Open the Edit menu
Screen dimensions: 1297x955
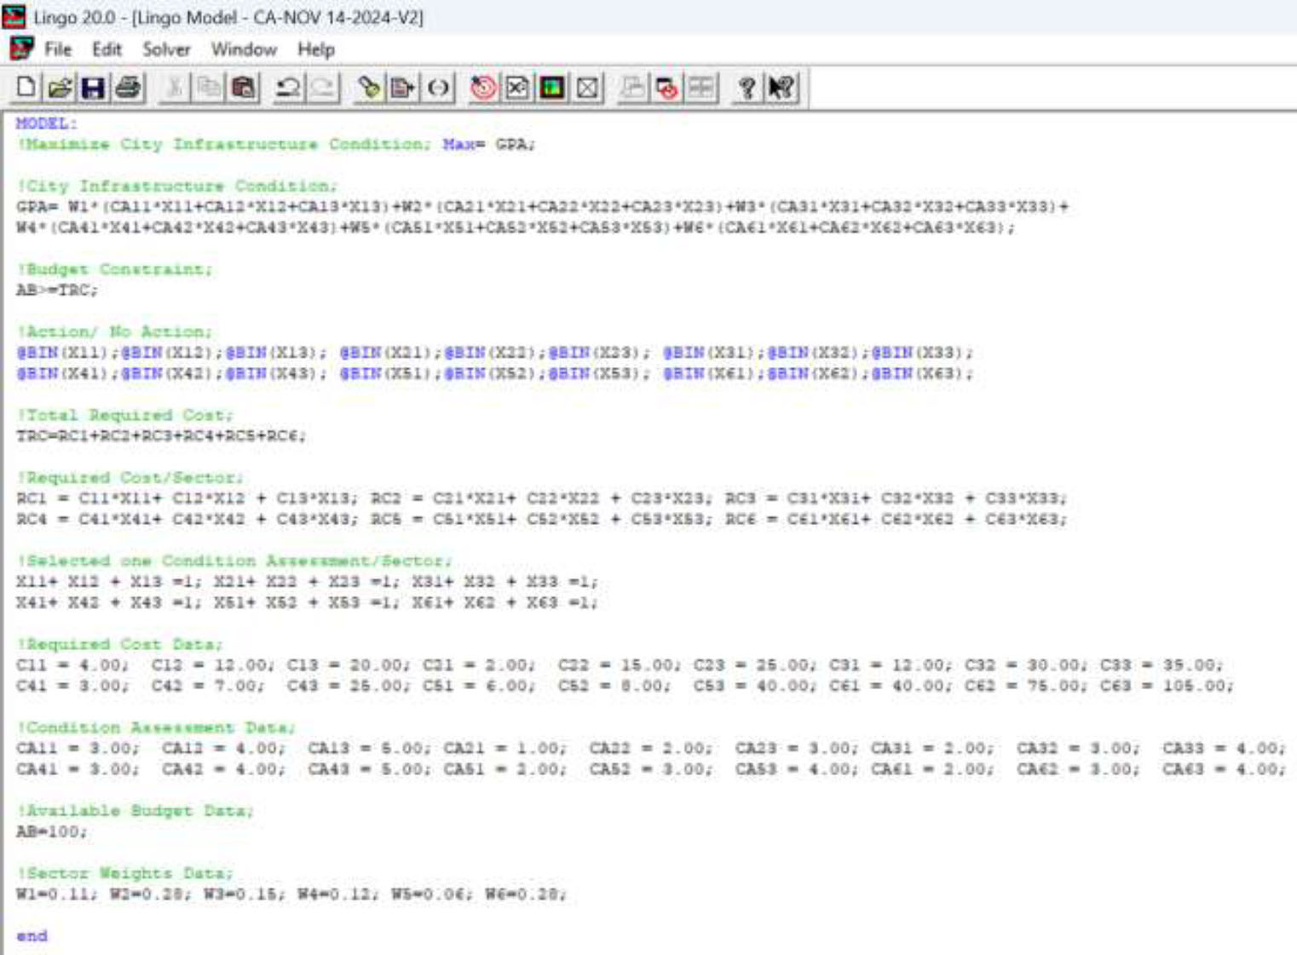(x=107, y=49)
